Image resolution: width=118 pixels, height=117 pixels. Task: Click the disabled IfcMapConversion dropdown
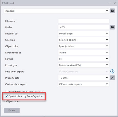coord(84,72)
